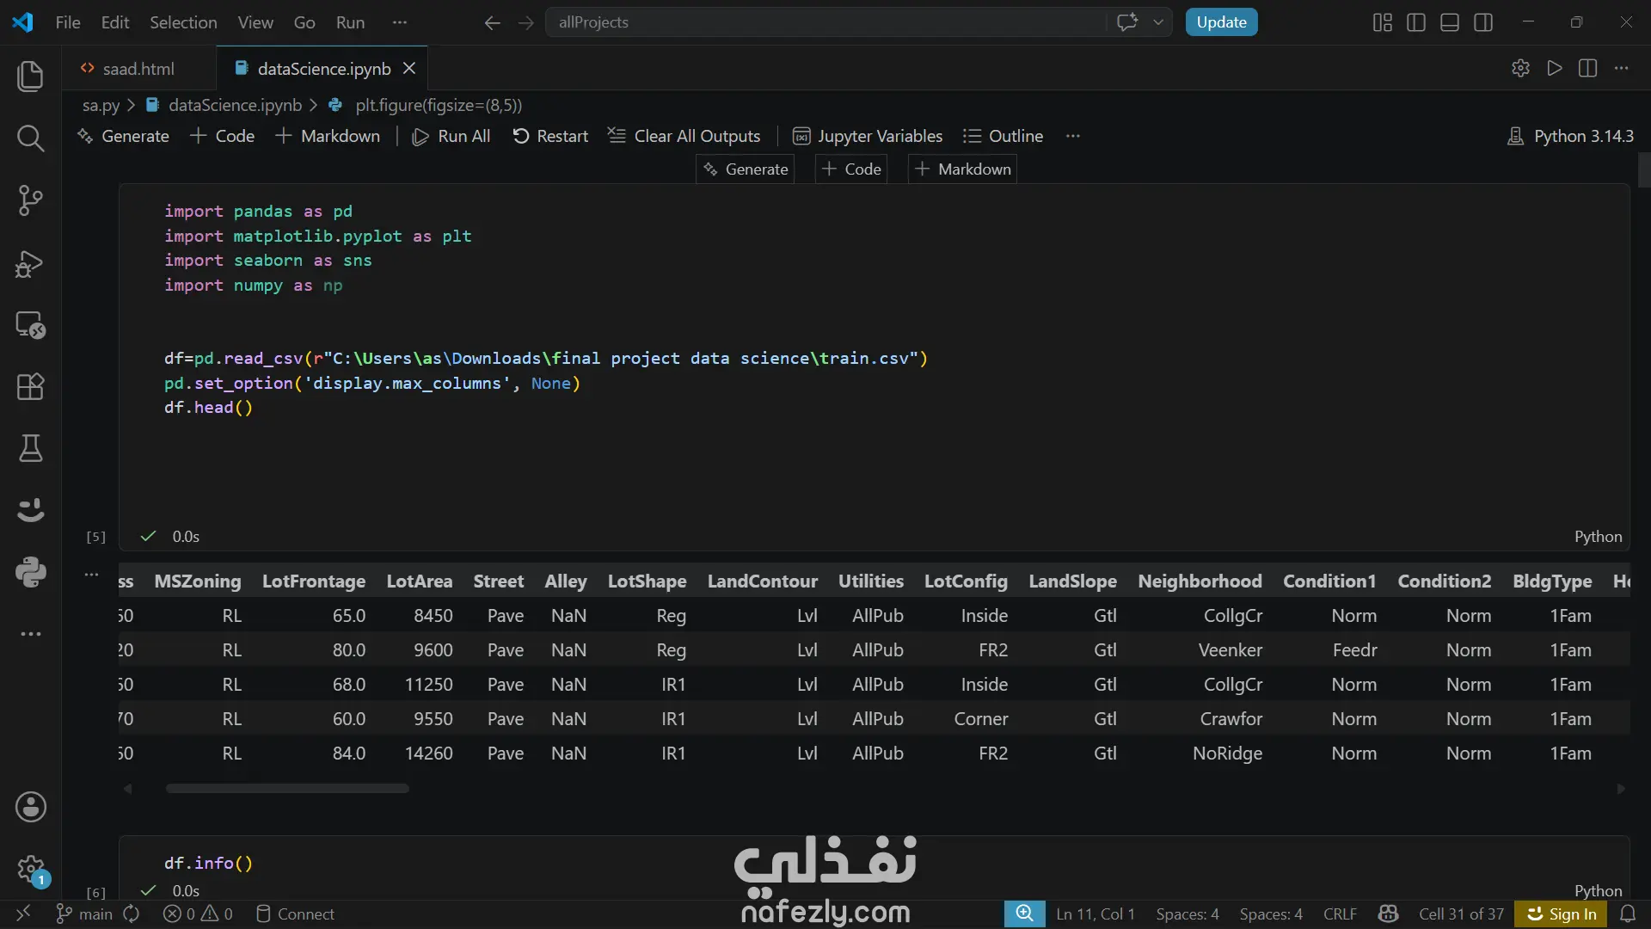Open overflow menu for more menu items
The width and height of the screenshot is (1651, 929).
(x=400, y=22)
